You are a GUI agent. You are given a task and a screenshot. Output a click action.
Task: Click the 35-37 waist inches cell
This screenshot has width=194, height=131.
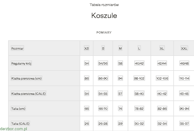(x=184, y=123)
